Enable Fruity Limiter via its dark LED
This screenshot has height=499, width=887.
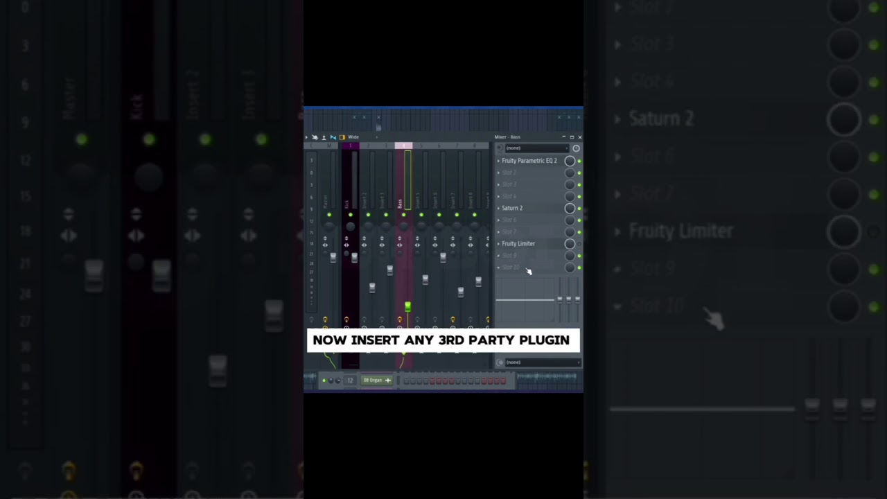tap(579, 244)
